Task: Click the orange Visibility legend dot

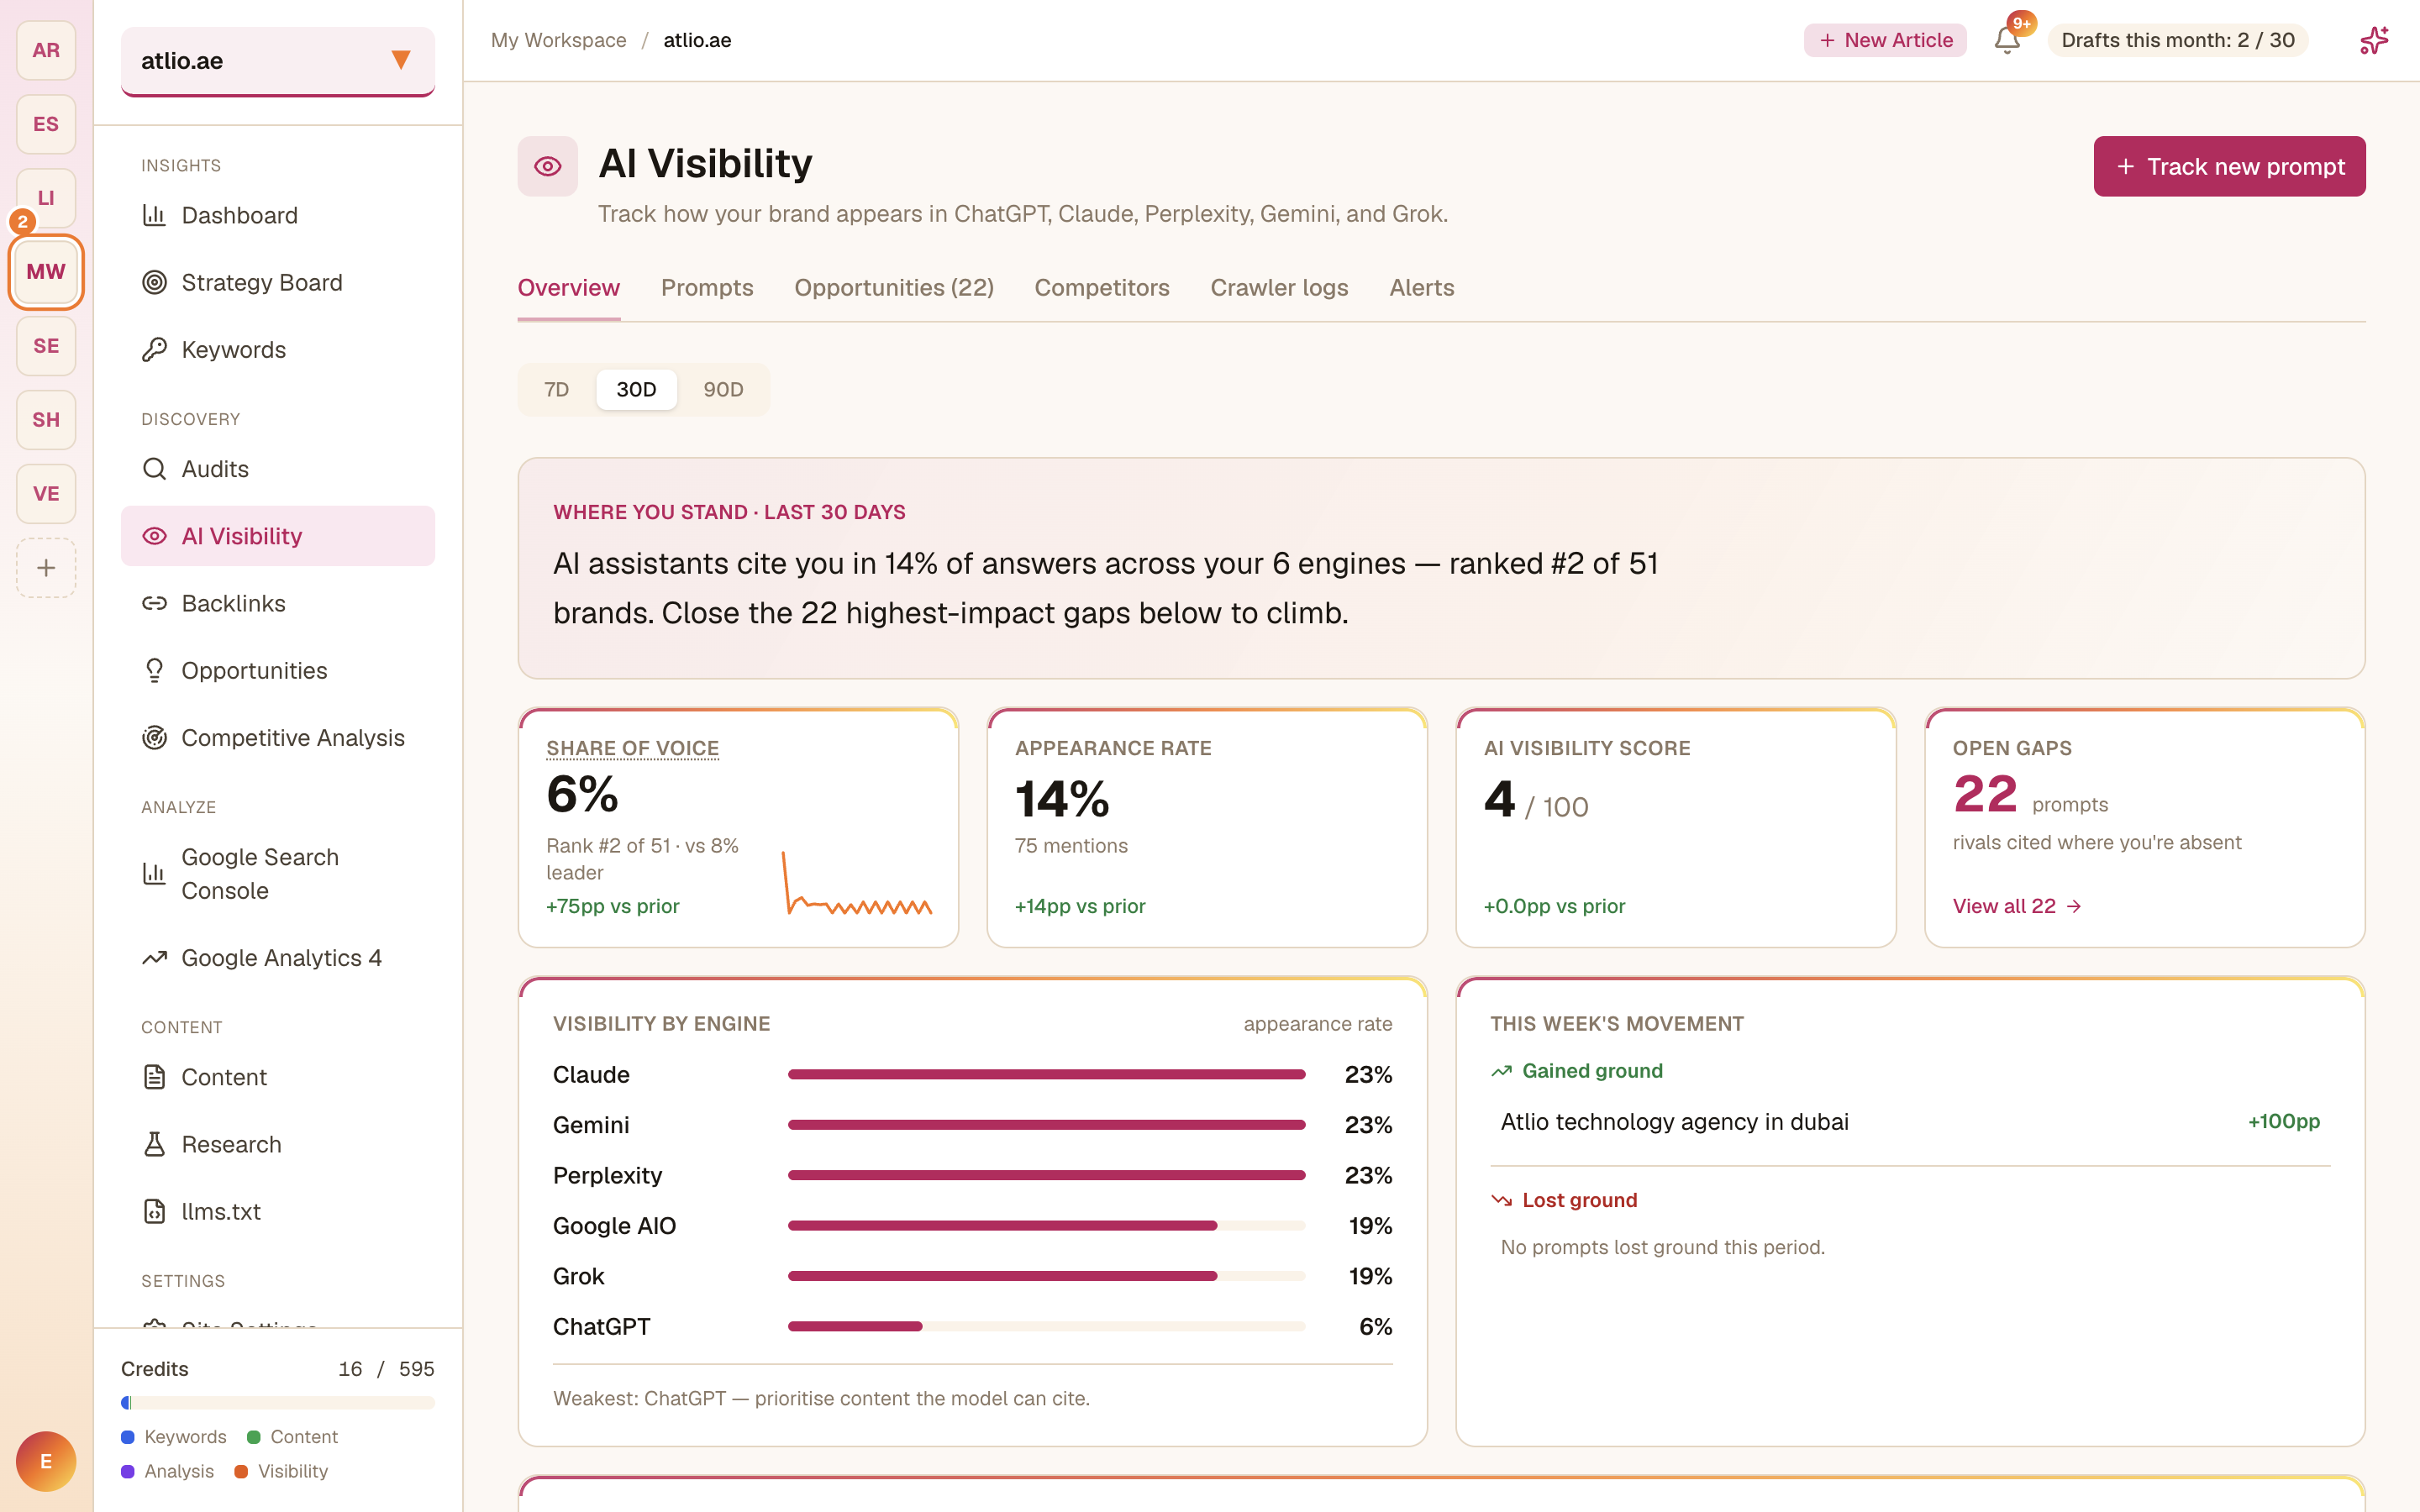Action: tap(241, 1471)
